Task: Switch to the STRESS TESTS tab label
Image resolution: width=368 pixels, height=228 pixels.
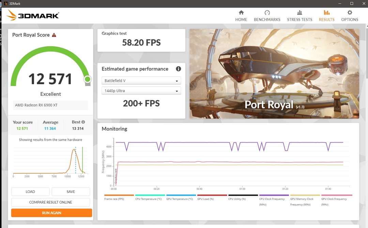Action: click(x=300, y=20)
